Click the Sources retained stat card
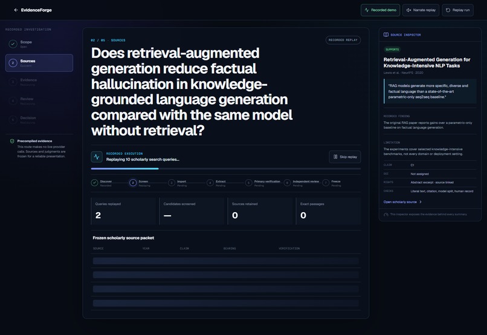This screenshot has width=487, height=335. (260, 211)
